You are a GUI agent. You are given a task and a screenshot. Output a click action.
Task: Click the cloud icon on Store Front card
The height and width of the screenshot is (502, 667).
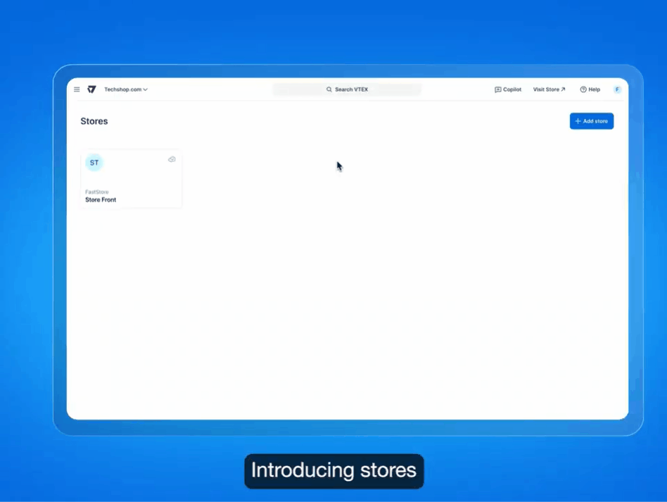click(172, 159)
